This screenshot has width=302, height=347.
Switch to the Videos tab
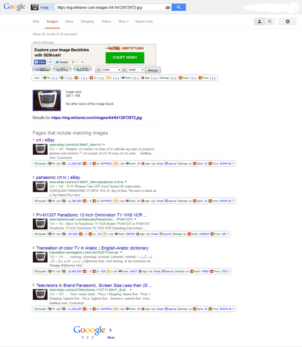coord(106,22)
